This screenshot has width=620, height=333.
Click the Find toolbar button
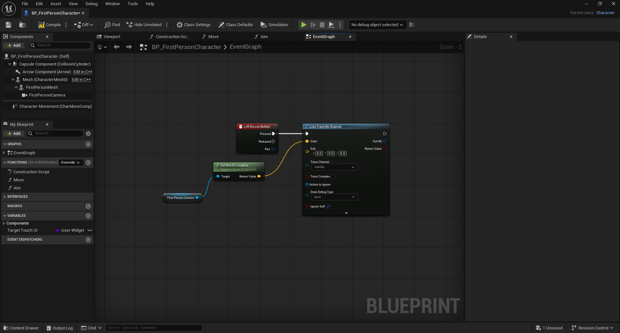click(x=112, y=25)
